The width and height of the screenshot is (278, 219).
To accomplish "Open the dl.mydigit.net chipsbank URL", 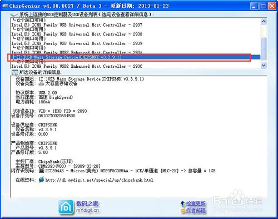I will click(x=99, y=180).
